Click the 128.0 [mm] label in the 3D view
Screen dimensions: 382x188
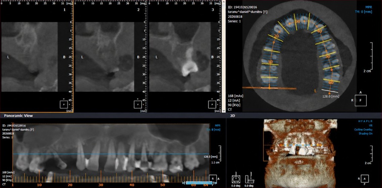[x=321, y=148]
